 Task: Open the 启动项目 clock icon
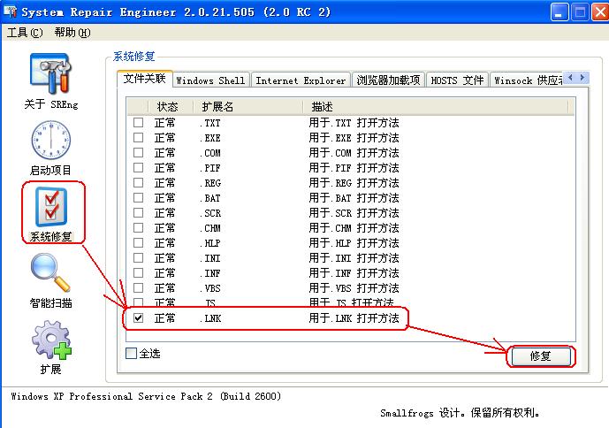coord(51,140)
